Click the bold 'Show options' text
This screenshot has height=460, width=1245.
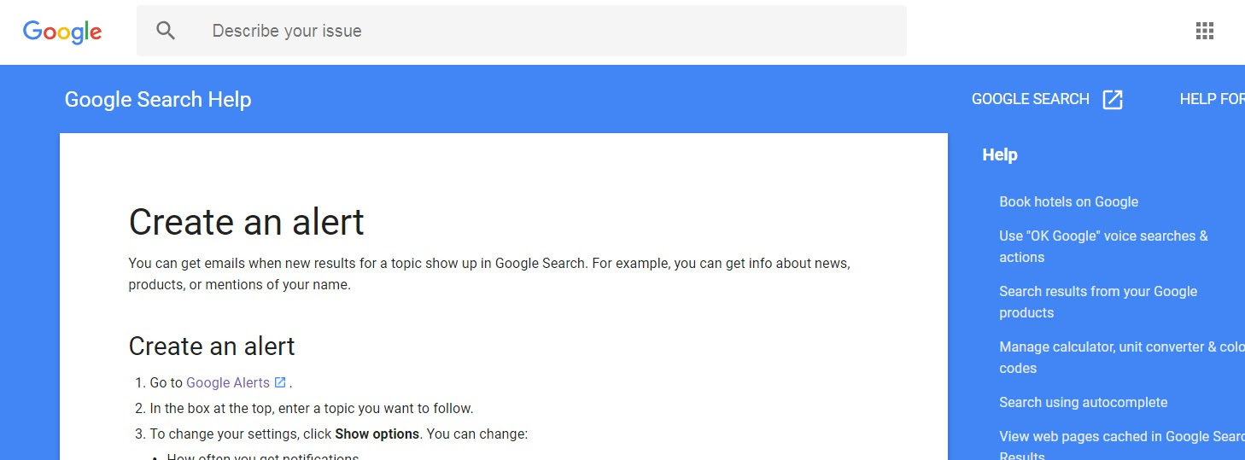[377, 434]
